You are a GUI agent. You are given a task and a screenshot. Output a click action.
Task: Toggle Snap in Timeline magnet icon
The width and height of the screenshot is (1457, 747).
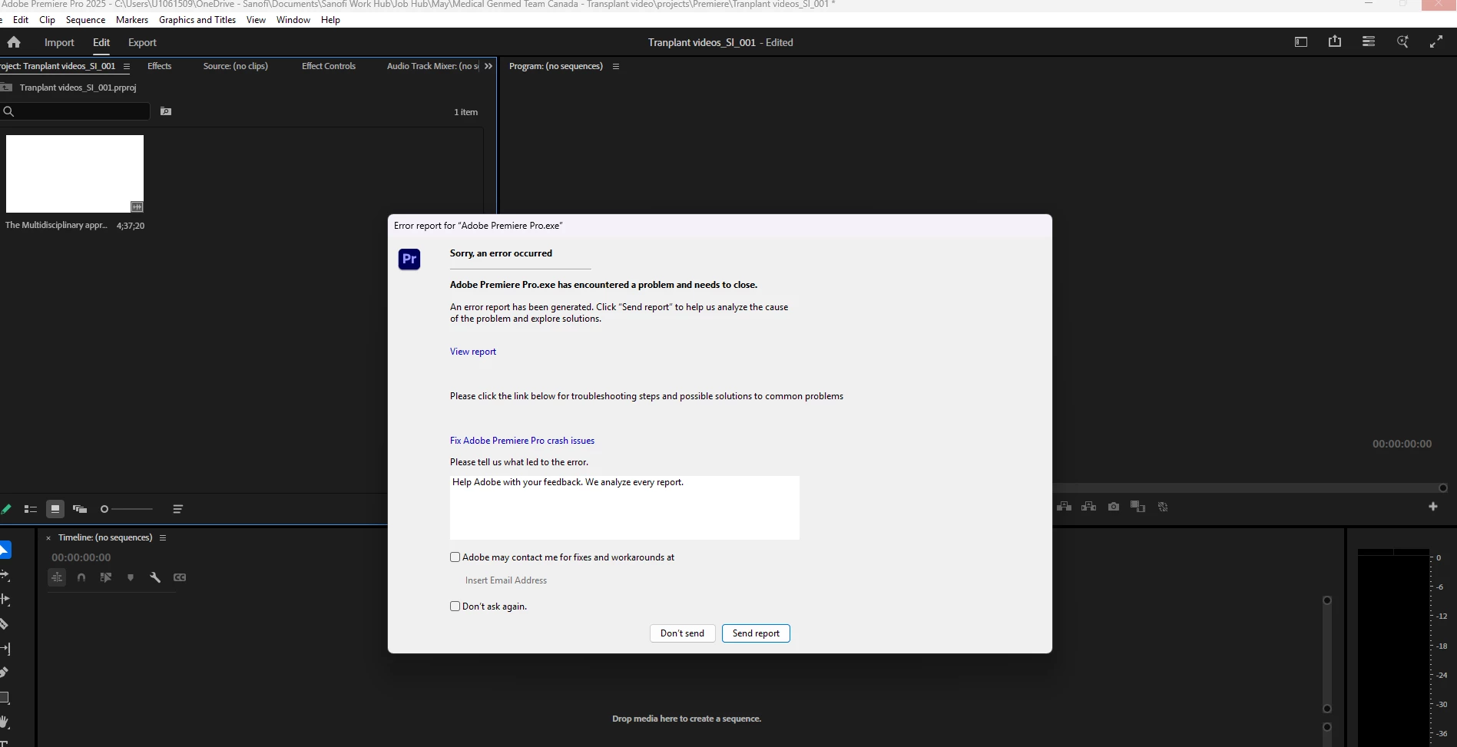click(x=81, y=577)
